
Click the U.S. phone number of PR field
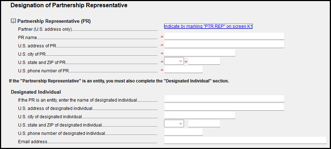(183, 69)
